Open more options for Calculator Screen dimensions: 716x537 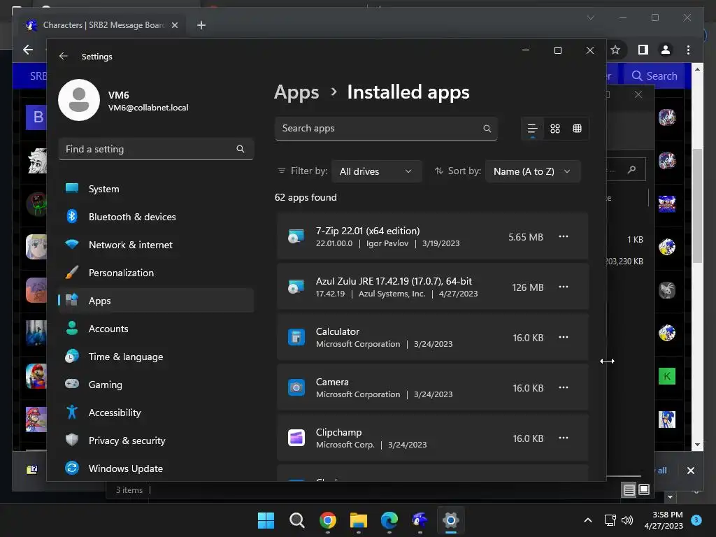[564, 337]
